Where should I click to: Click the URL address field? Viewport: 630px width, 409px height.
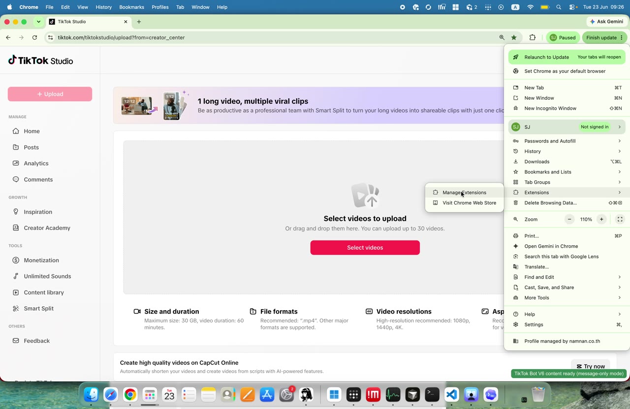(276, 37)
